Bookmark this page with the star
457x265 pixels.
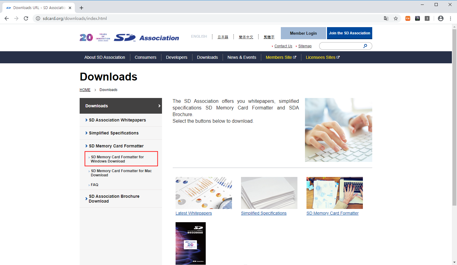396,18
